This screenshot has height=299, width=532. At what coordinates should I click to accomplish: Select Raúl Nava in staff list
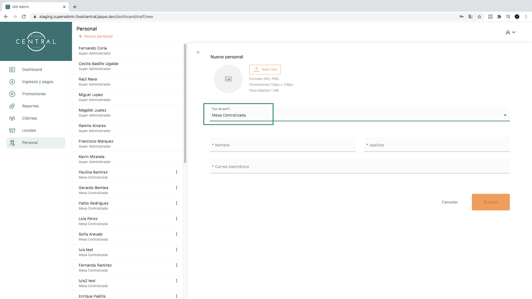[x=127, y=82]
